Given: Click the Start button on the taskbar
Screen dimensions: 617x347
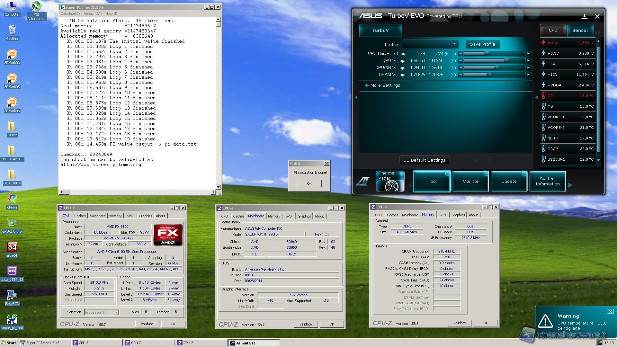Looking at the screenshot, I should [9, 343].
